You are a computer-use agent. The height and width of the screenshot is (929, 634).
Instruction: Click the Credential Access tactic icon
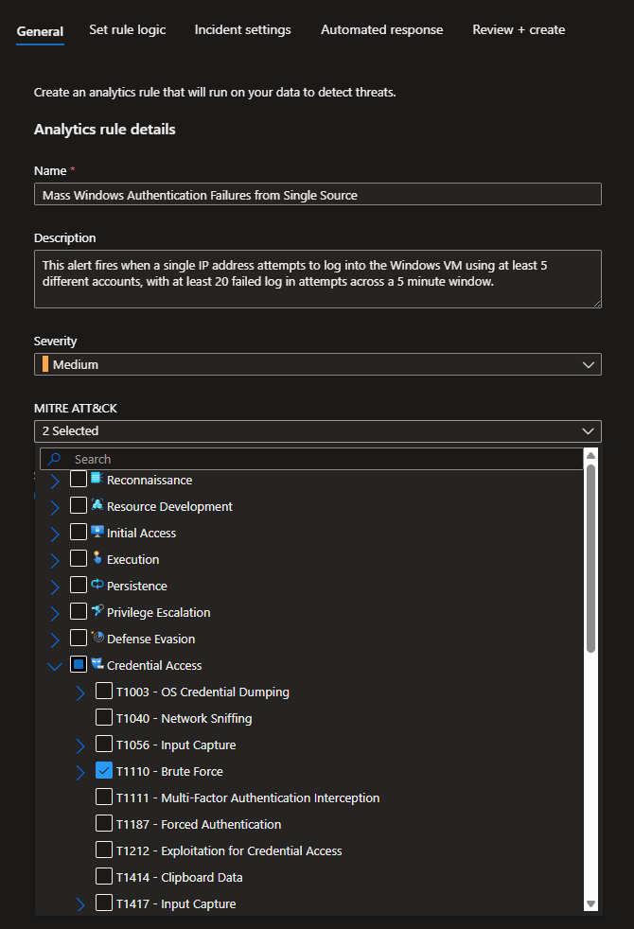coord(97,664)
